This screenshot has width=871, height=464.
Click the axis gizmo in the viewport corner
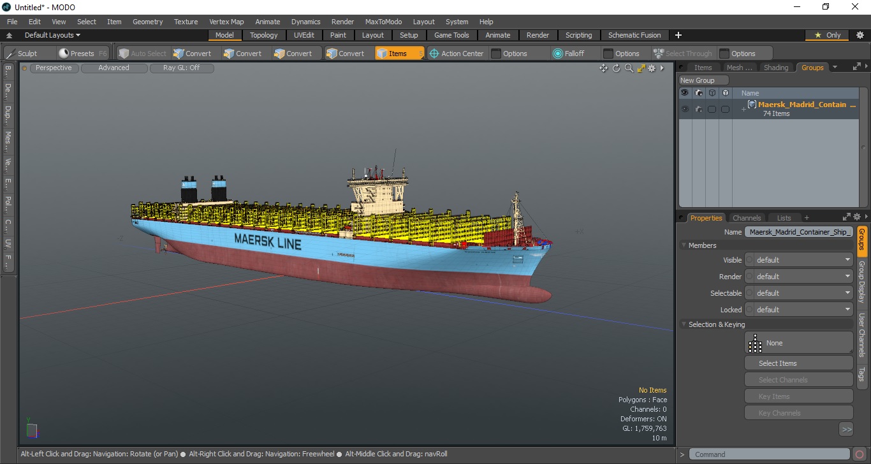coord(32,430)
